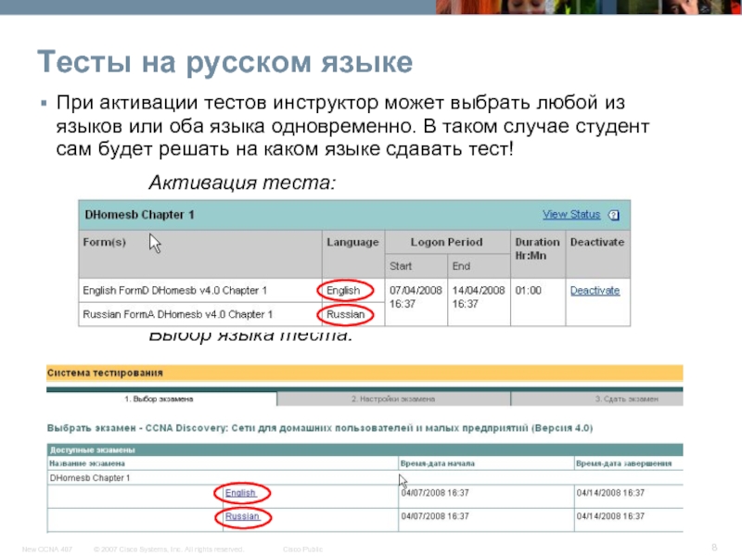This screenshot has height=556, width=742.
Task: Click the 01:00 duration value
Action: point(528,291)
